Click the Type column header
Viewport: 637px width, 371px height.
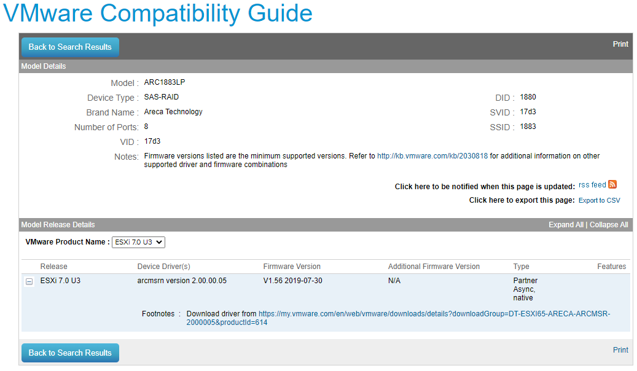[x=522, y=267]
